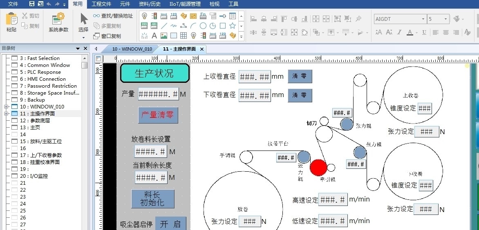Open the AIGDT font name dropdown
Screen dimensions: 479x230
[x=423, y=19]
